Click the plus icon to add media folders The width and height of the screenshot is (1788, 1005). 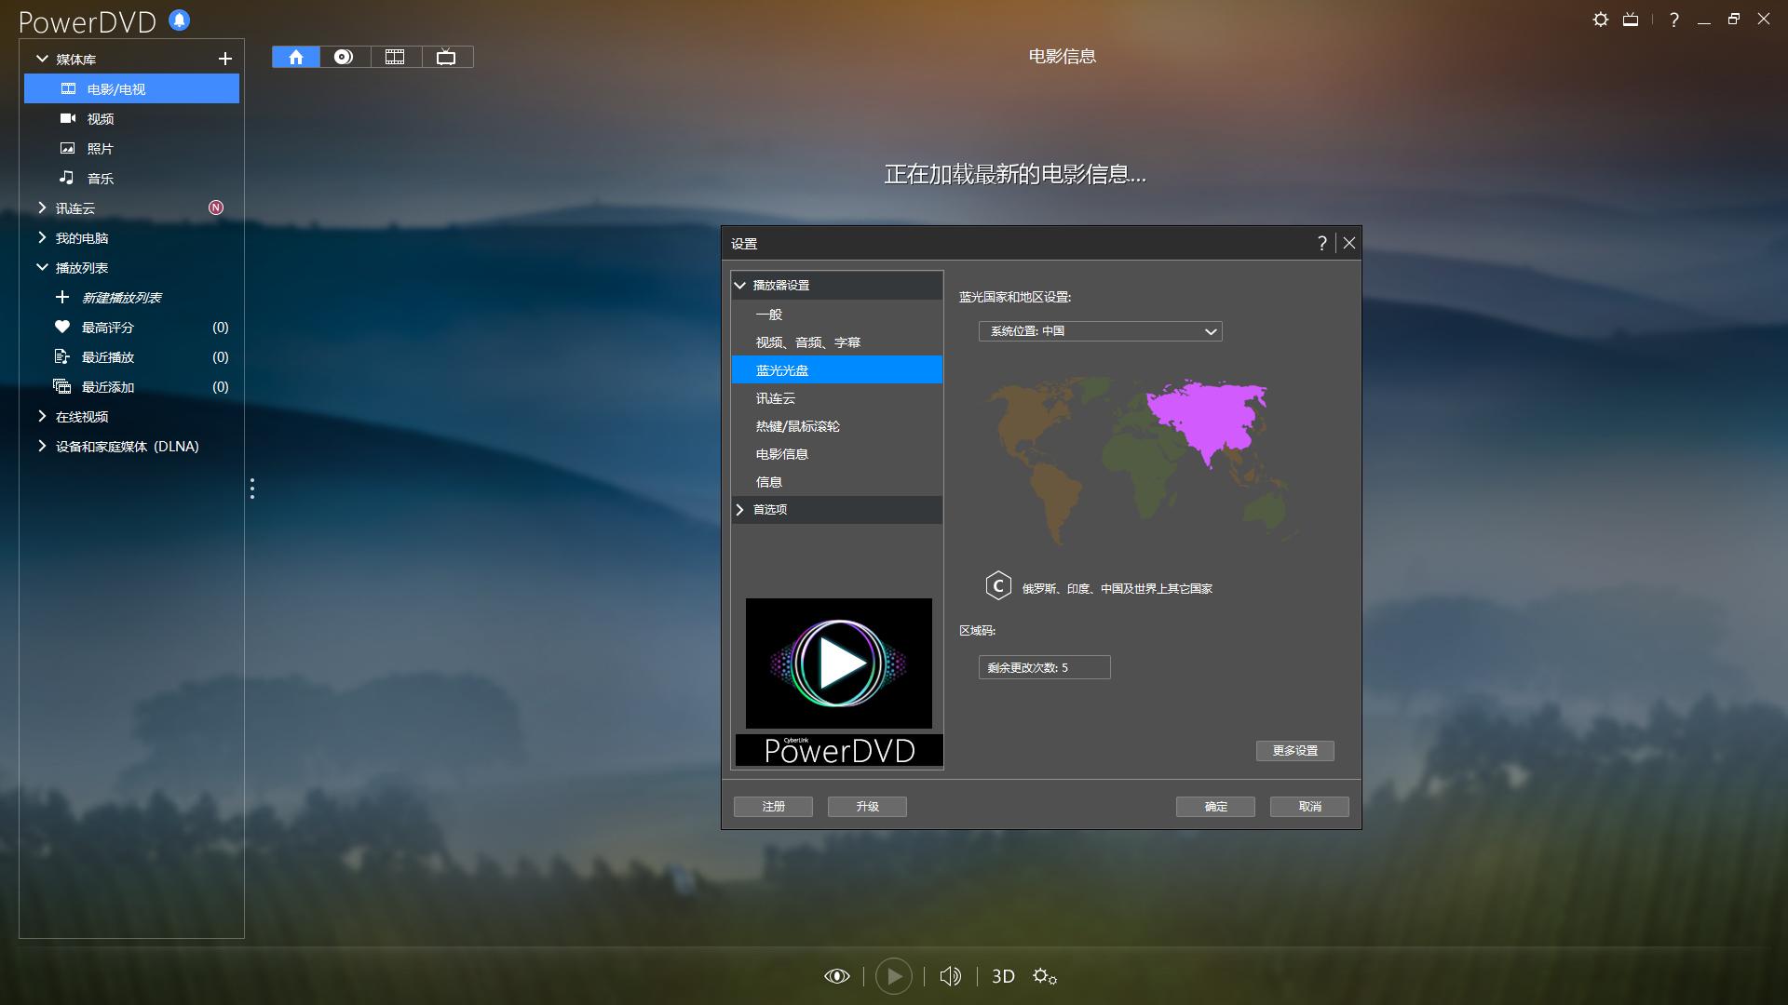point(225,58)
